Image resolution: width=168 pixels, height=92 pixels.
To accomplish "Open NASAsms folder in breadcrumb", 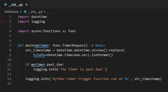I will 12,12.
